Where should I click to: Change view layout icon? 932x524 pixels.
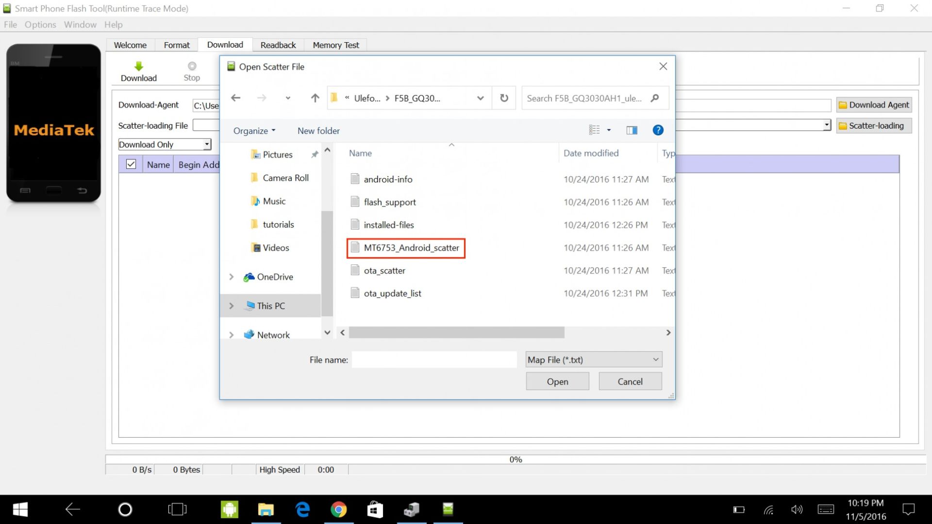[x=595, y=130]
